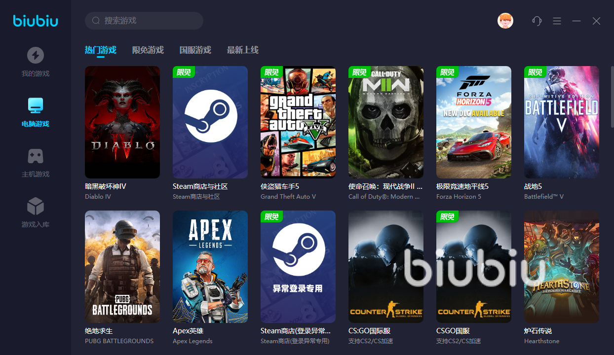
Task: Select the Grand Theft Auto V cover
Action: [298, 122]
